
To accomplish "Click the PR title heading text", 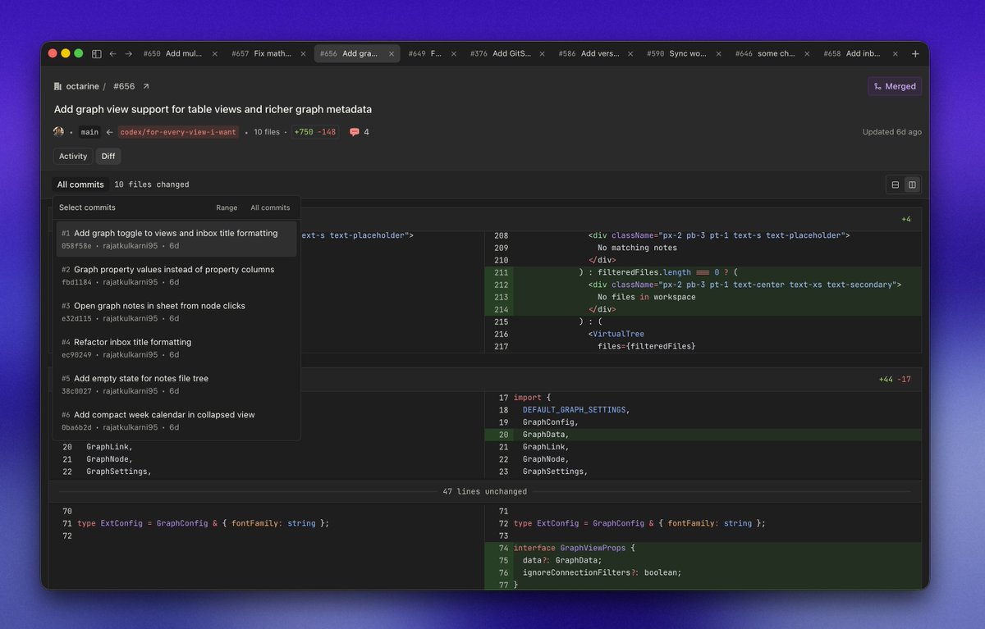I will click(213, 109).
